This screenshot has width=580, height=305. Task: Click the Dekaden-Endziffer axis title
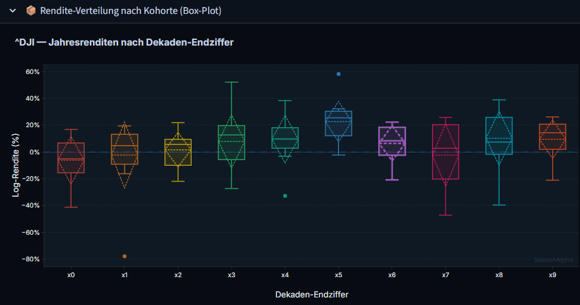(x=312, y=295)
